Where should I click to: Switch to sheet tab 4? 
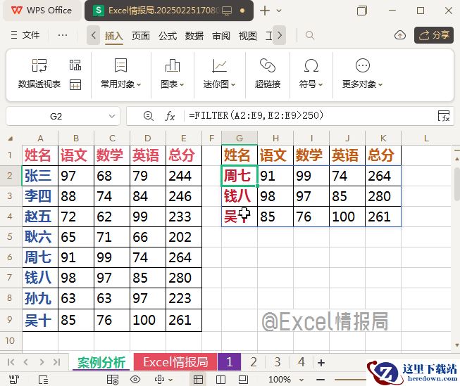302,362
